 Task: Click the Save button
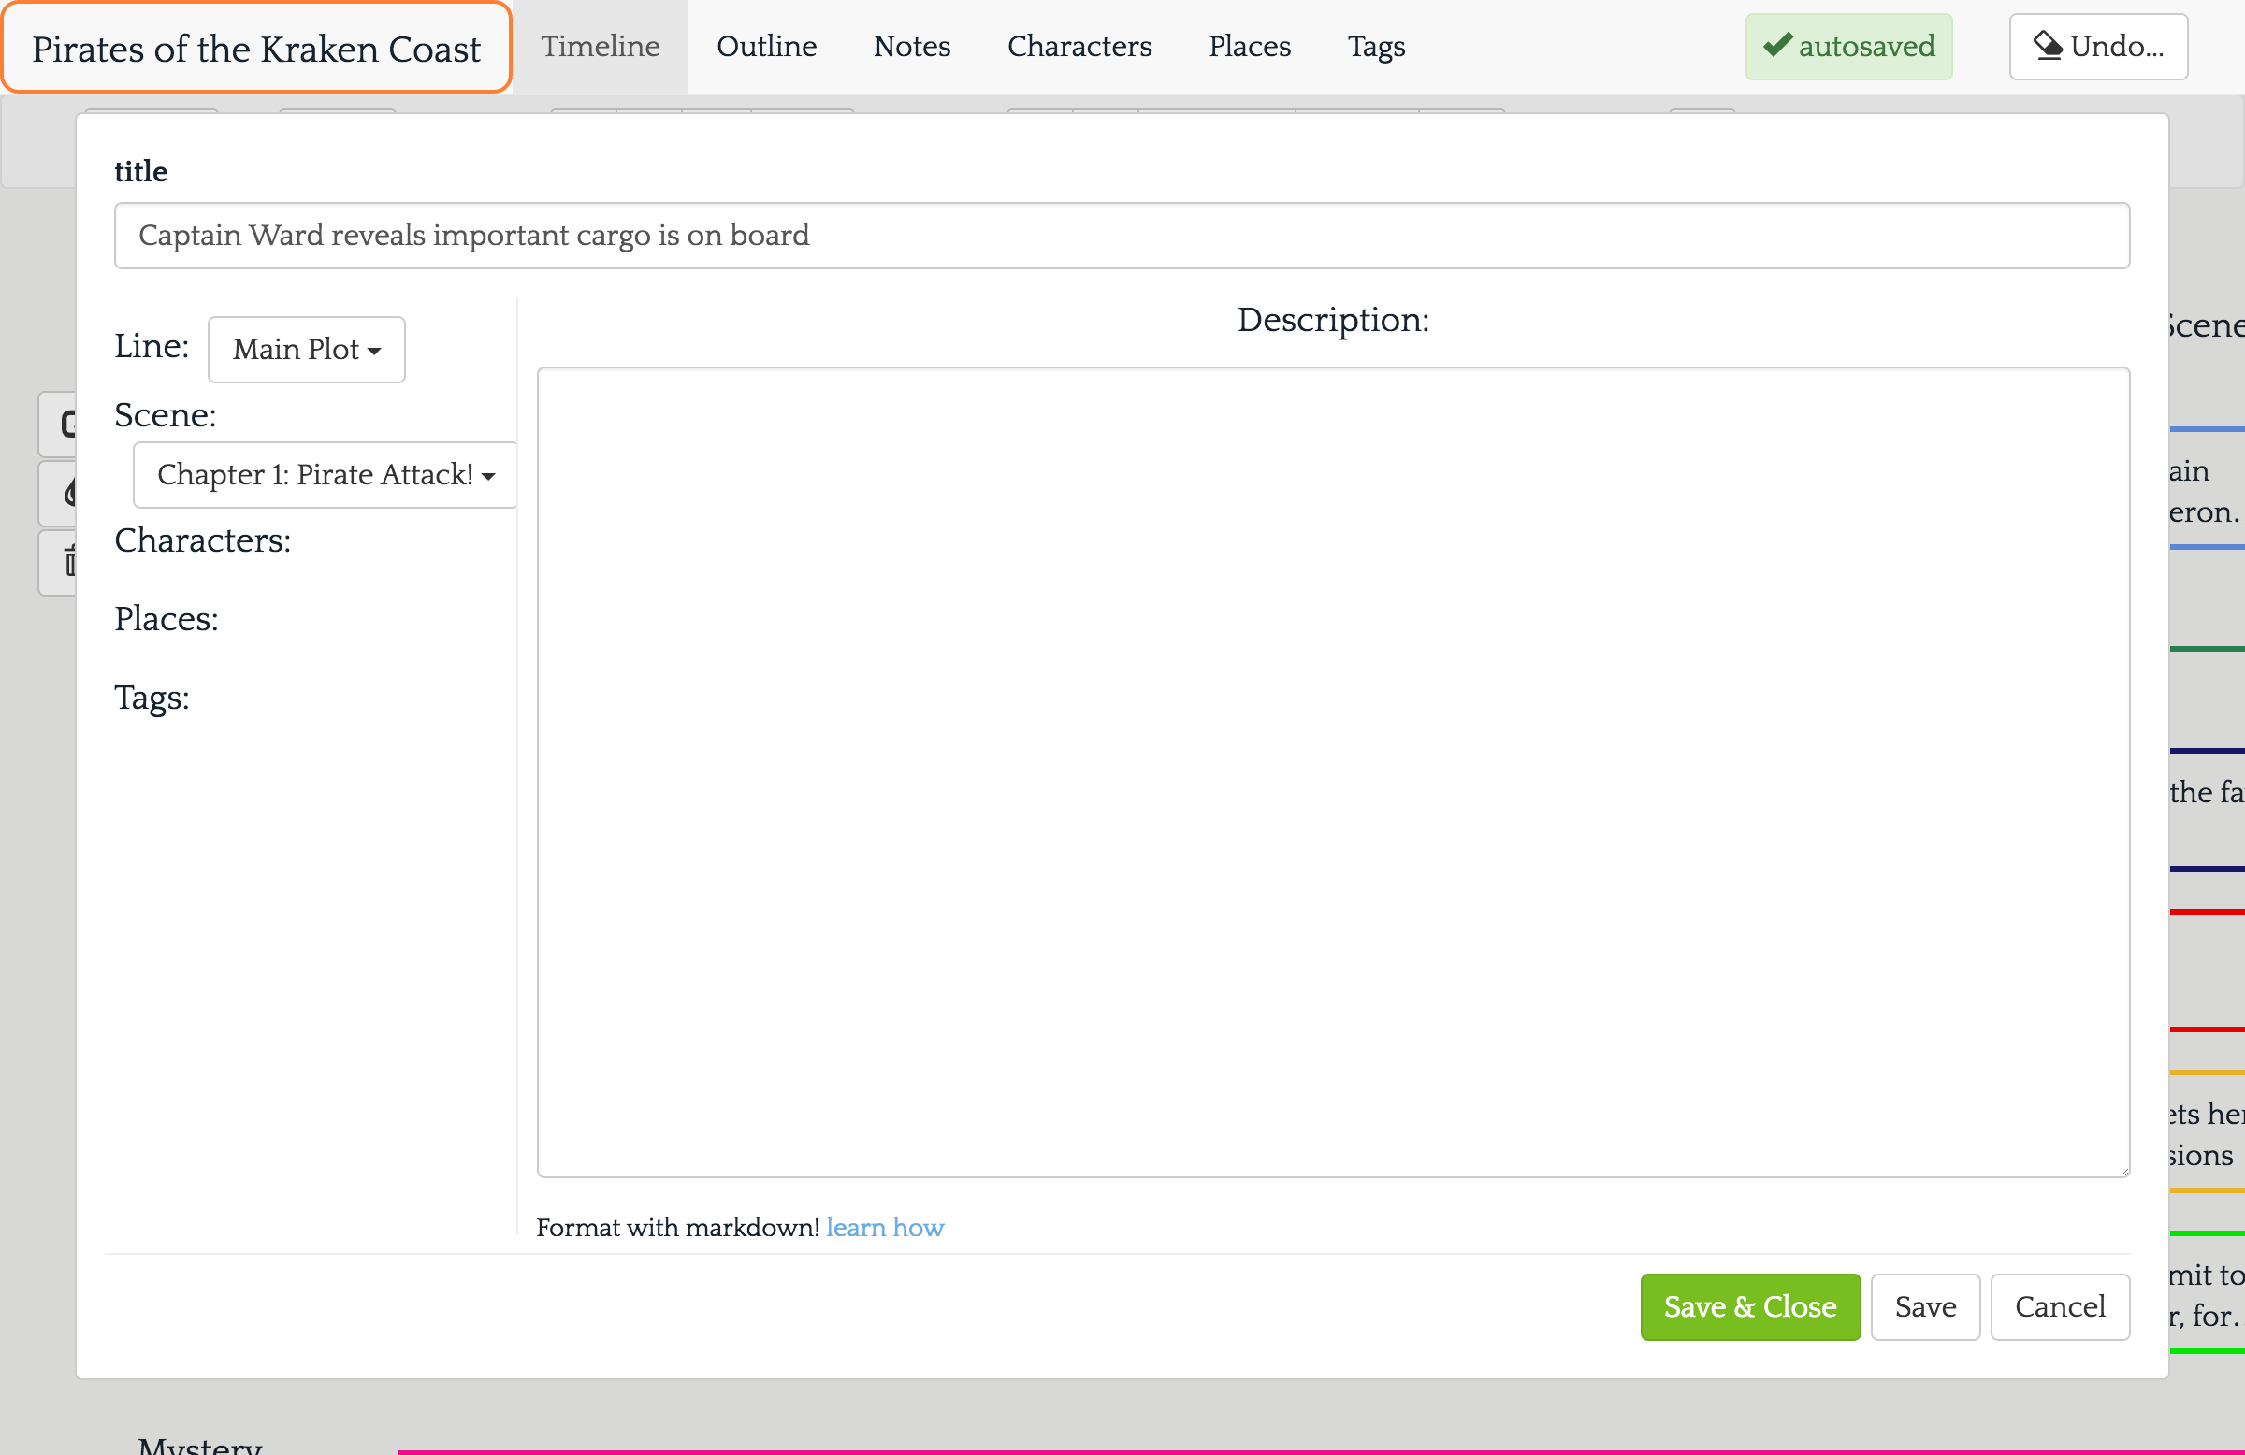pos(1924,1306)
